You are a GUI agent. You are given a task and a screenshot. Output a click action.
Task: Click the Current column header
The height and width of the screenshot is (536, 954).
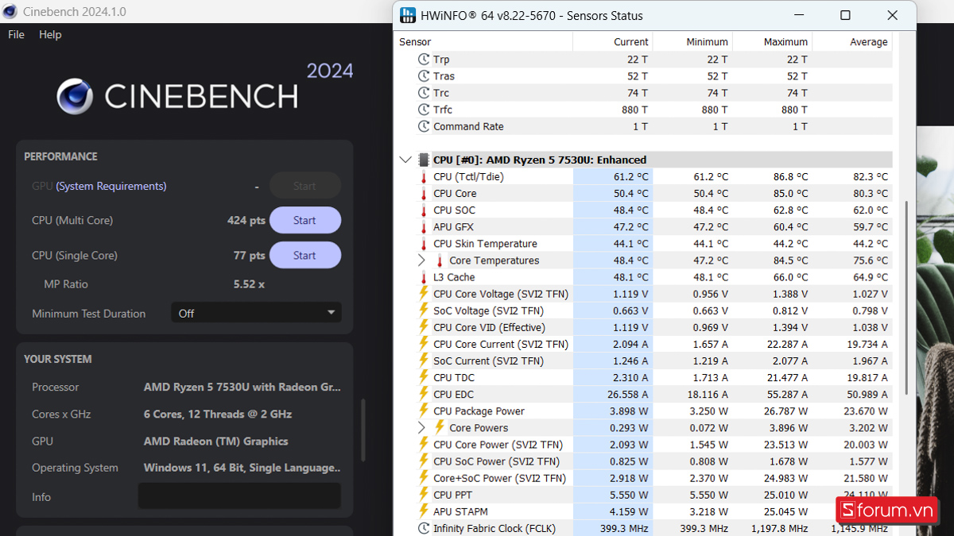[x=630, y=41]
